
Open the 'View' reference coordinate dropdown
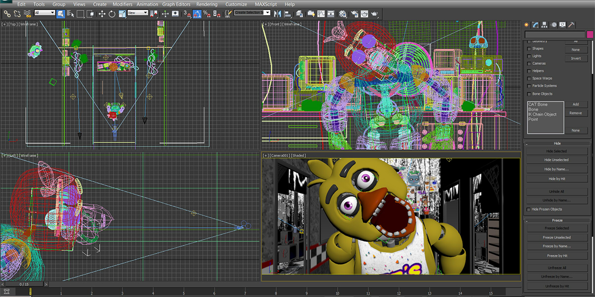[137, 13]
